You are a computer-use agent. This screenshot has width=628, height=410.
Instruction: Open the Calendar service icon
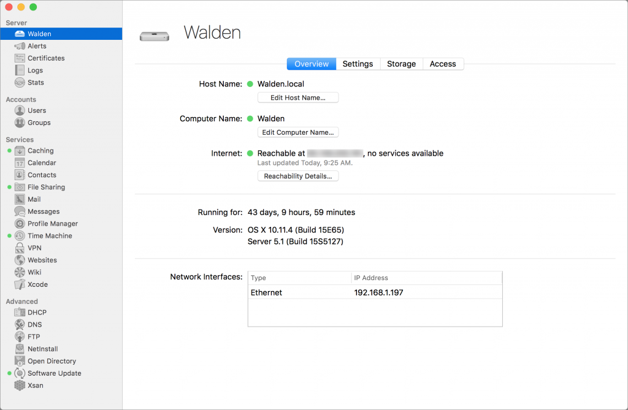[x=20, y=163]
